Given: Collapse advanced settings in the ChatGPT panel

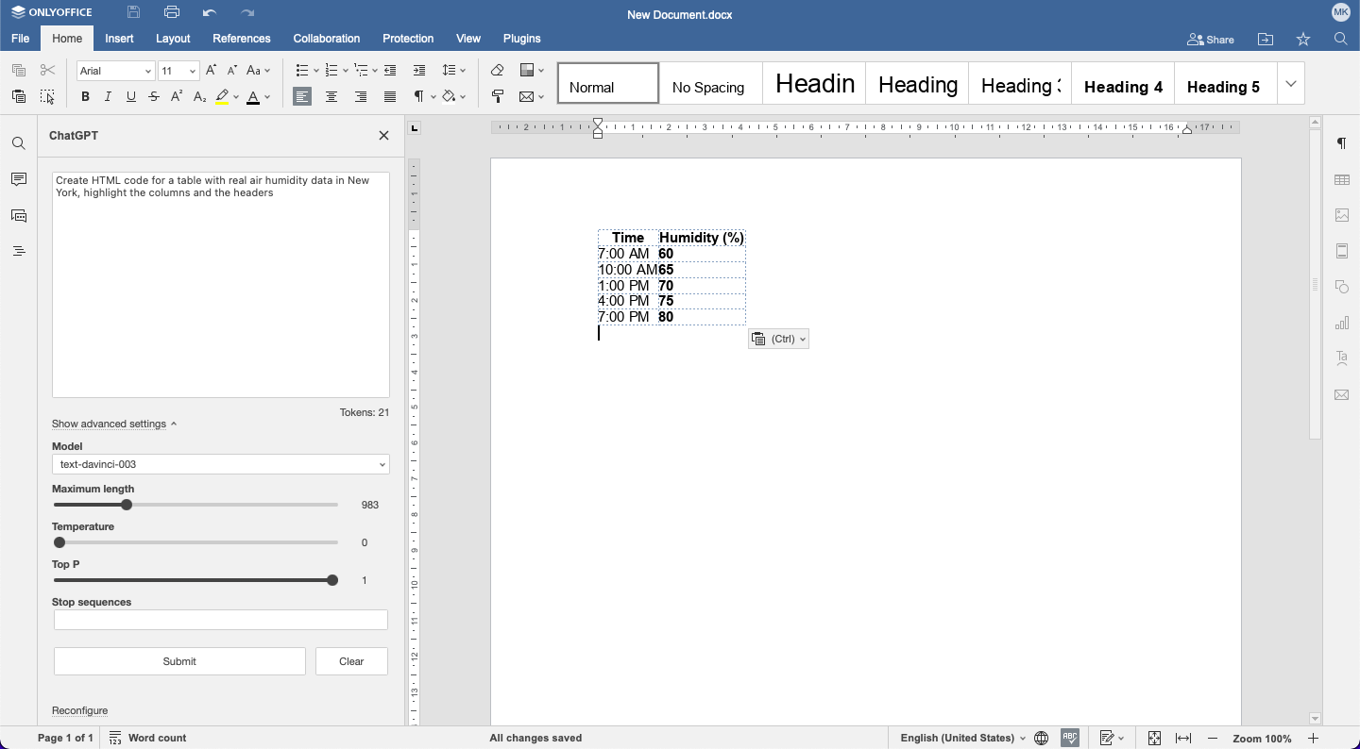Looking at the screenshot, I should [x=109, y=424].
